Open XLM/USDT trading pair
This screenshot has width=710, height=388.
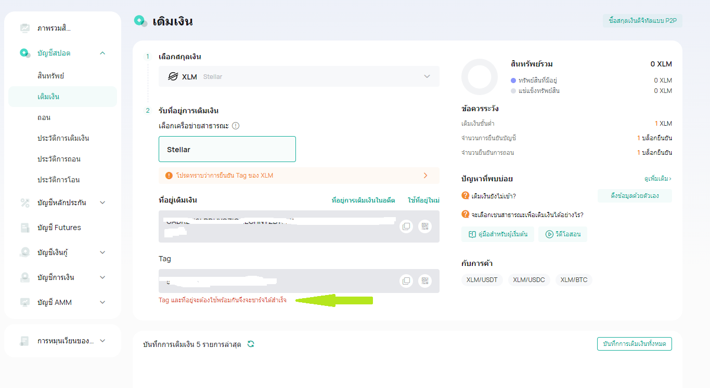482,280
